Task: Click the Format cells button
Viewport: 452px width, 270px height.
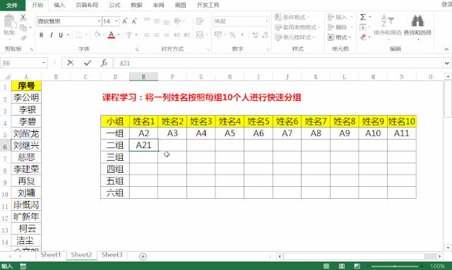Action: [339, 37]
